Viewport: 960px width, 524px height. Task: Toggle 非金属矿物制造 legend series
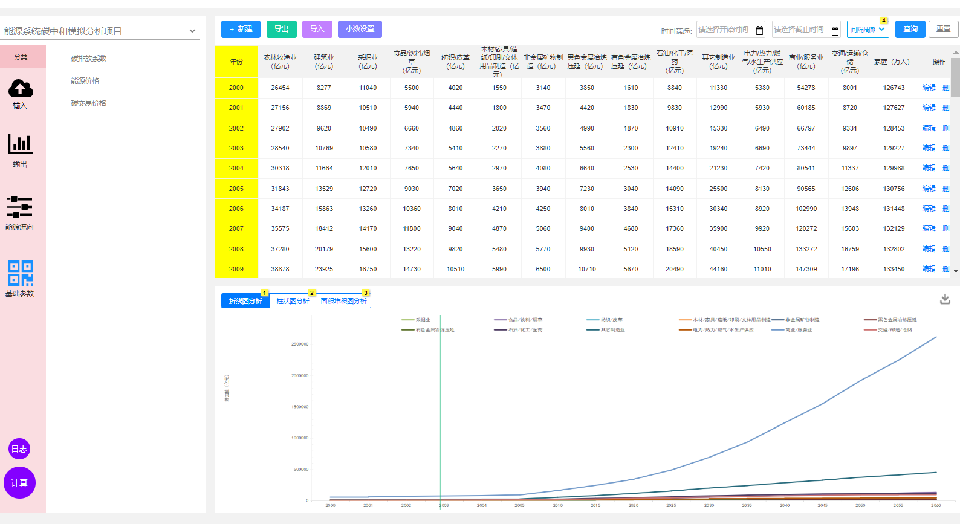796,320
